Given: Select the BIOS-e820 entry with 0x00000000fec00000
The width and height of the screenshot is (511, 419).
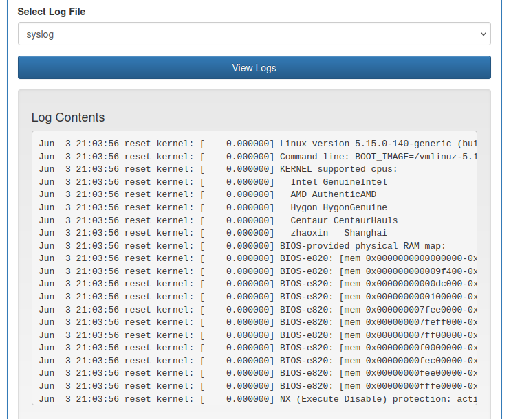Looking at the screenshot, I should tap(254, 361).
